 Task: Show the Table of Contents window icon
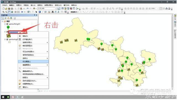(x=63, y=9)
